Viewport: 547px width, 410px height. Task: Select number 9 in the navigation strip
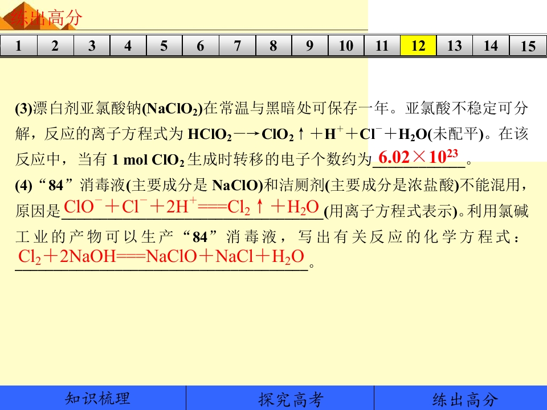tap(310, 46)
